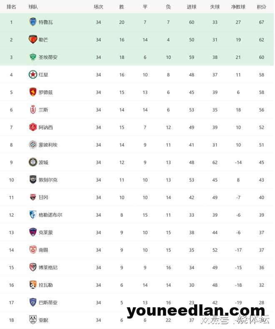
Task: Open the 克莱蒙 team name link
Action: pos(45,233)
